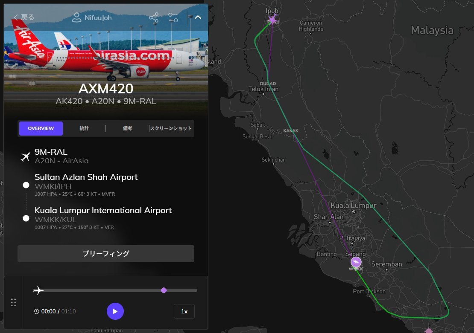Click the airplane icon at timeline start
The width and height of the screenshot is (474, 333).
click(38, 290)
